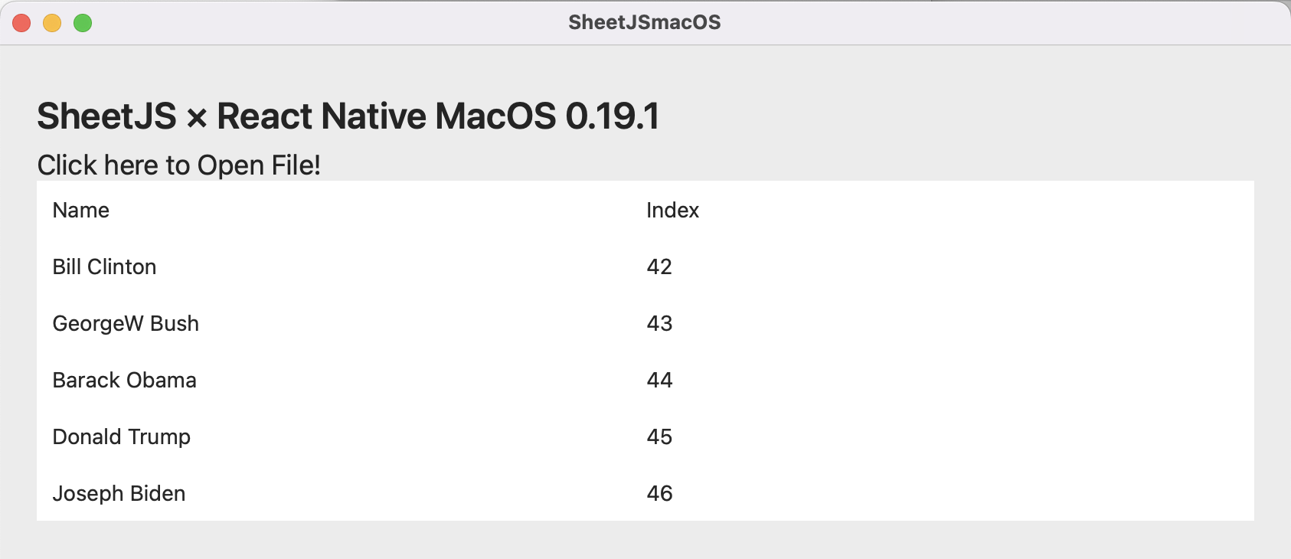Click the version number 0.19.1 in the heading
Screen dimensions: 1291x559
coord(612,116)
